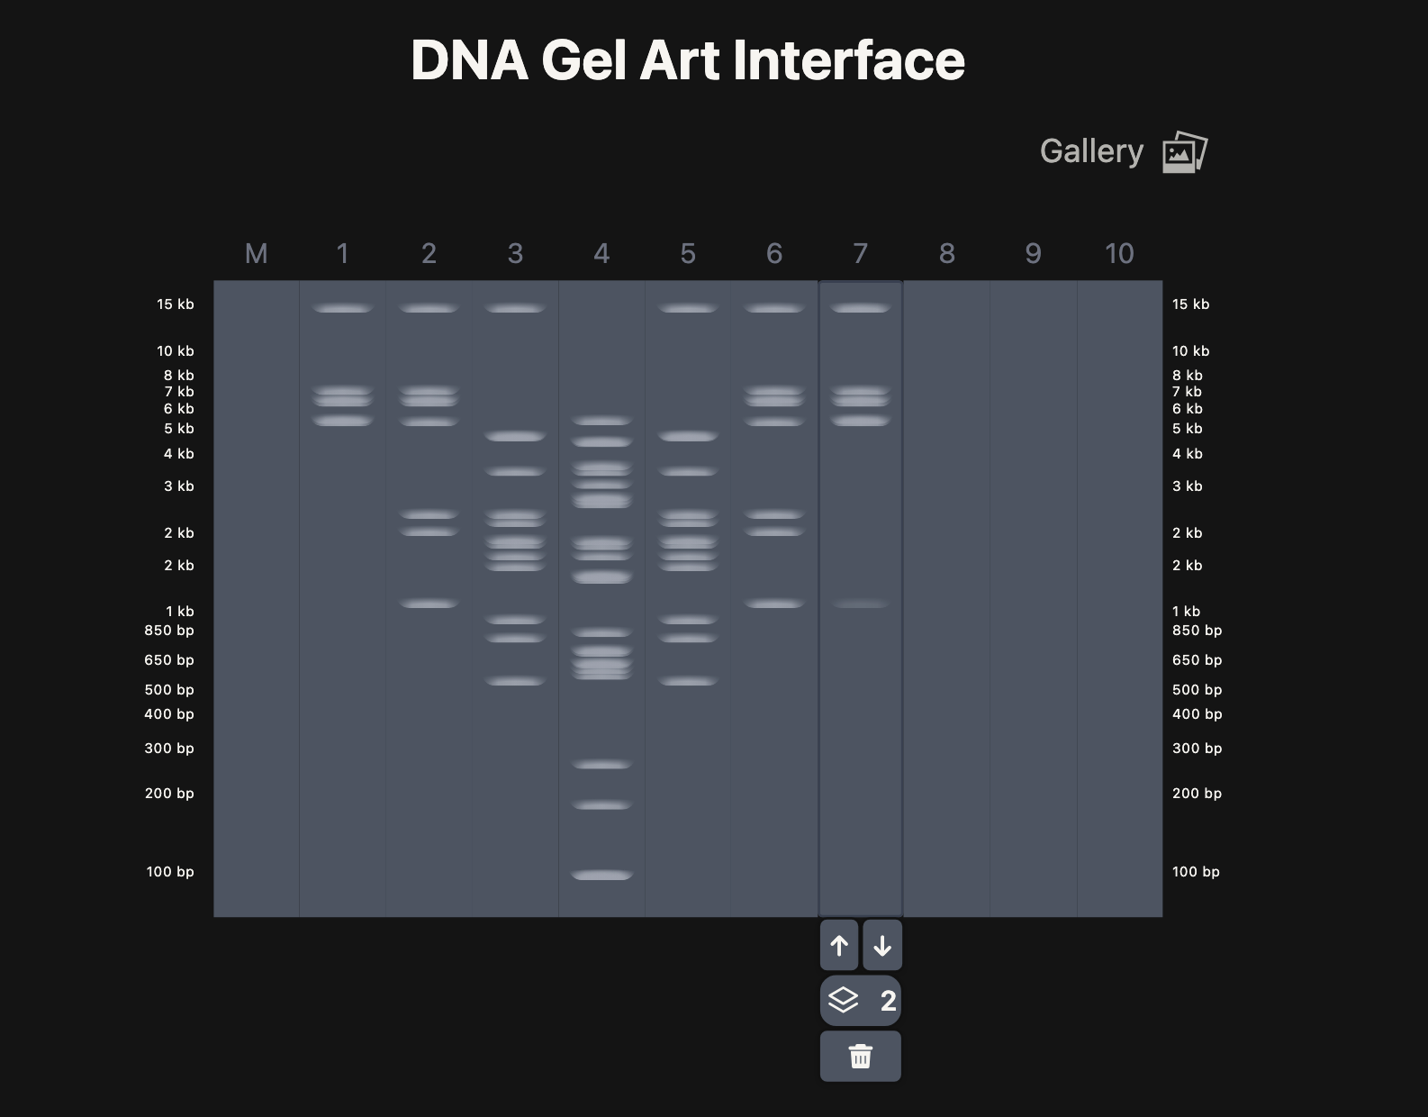Delete lane 7 with trash icon
The height and width of the screenshot is (1117, 1428).
click(860, 1056)
